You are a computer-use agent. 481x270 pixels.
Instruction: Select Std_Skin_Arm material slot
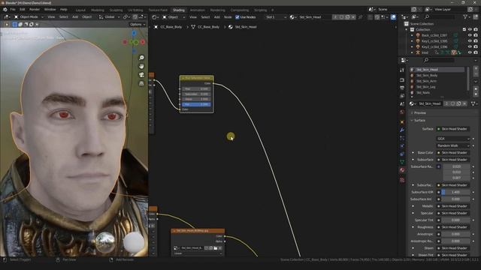[437, 81]
